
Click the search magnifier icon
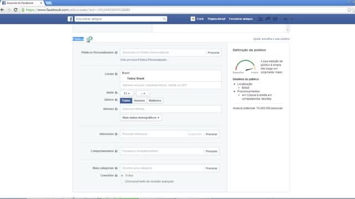(164, 19)
